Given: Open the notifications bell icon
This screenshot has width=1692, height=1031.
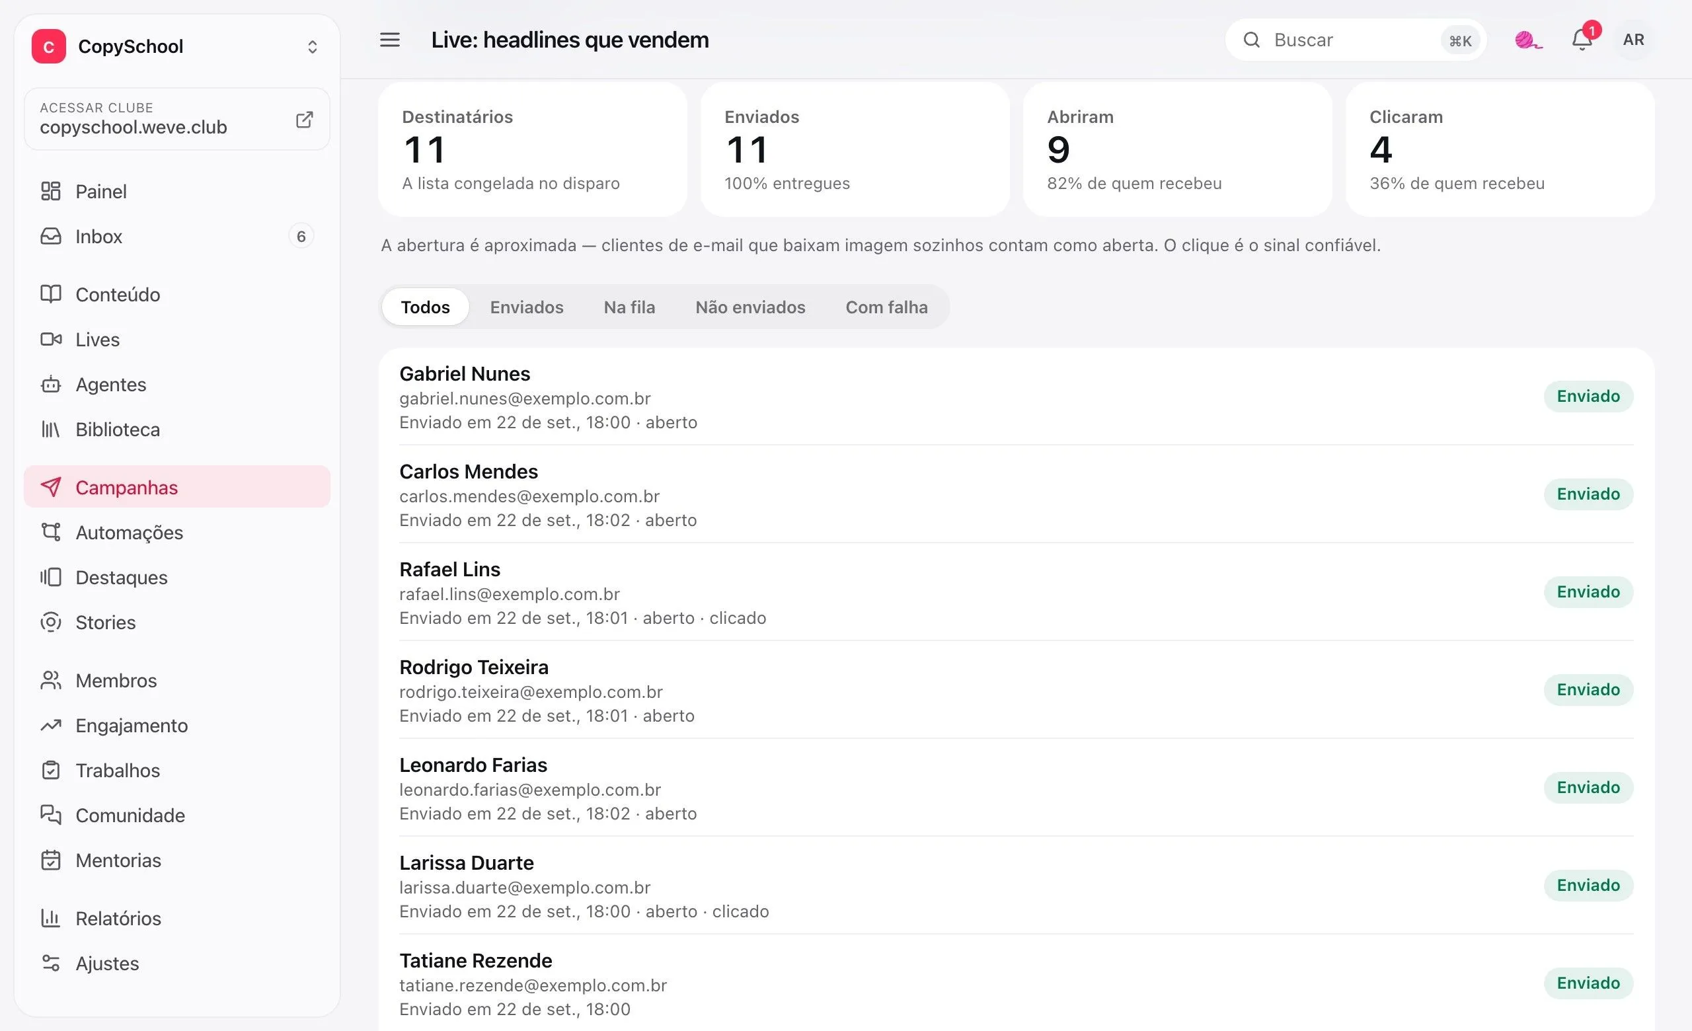Looking at the screenshot, I should pyautogui.click(x=1582, y=40).
